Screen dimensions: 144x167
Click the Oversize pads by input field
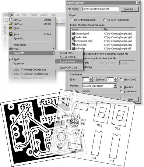pyautogui.click(x=127, y=63)
